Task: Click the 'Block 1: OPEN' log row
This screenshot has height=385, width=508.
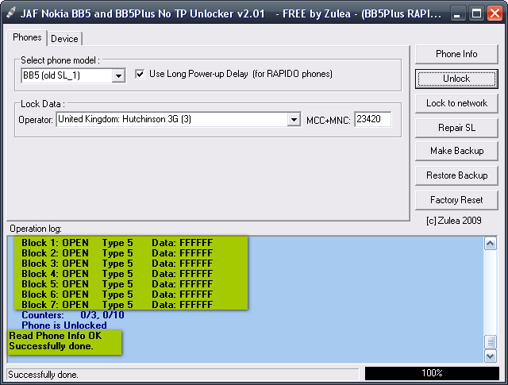Action: (117, 243)
